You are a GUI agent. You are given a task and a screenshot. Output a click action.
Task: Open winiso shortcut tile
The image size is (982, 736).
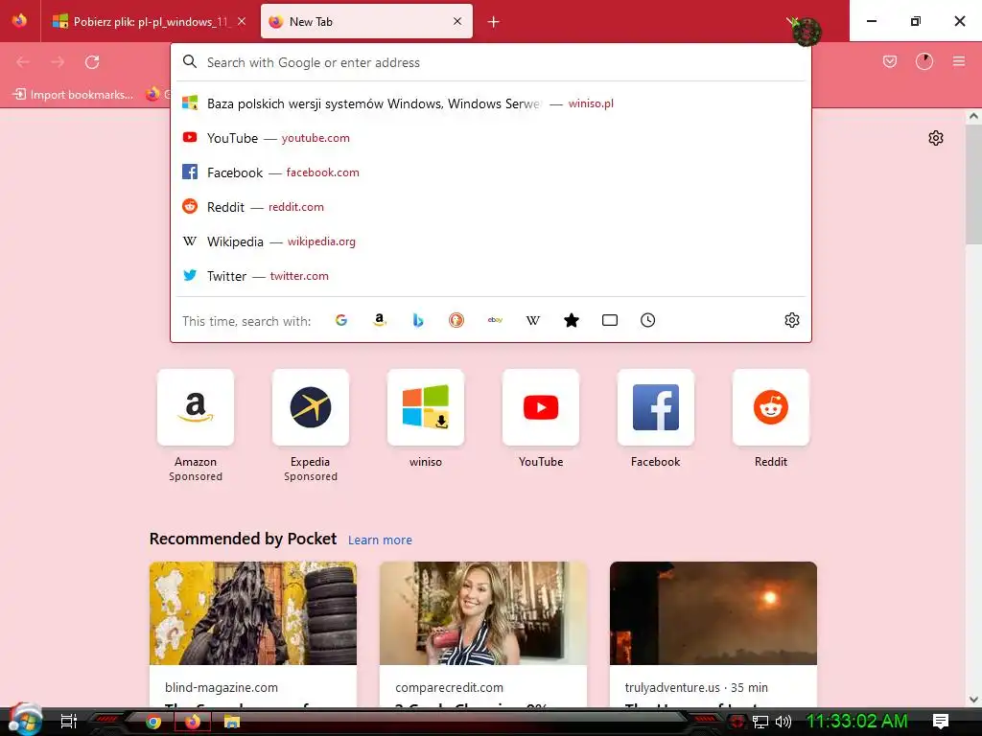point(426,407)
